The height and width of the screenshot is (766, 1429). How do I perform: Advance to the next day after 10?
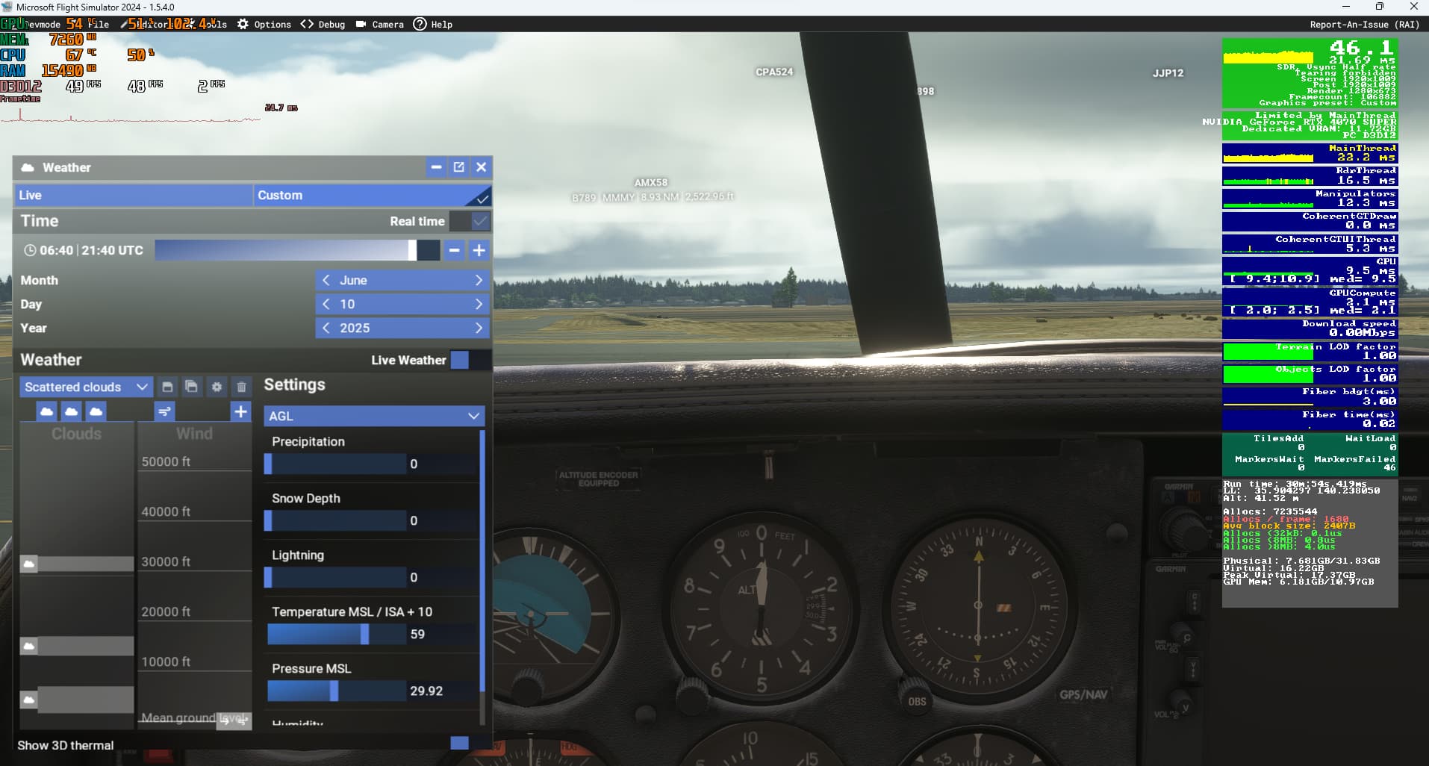tap(479, 304)
